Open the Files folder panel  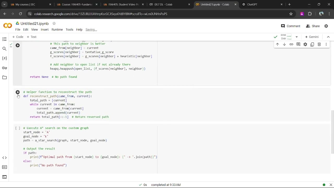coord(4,78)
